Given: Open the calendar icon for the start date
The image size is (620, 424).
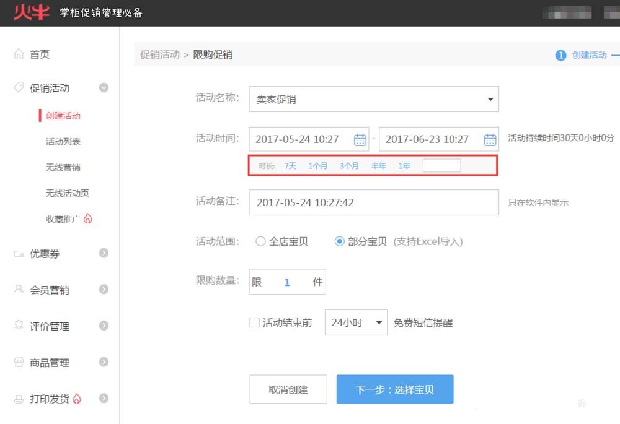Looking at the screenshot, I should (360, 139).
